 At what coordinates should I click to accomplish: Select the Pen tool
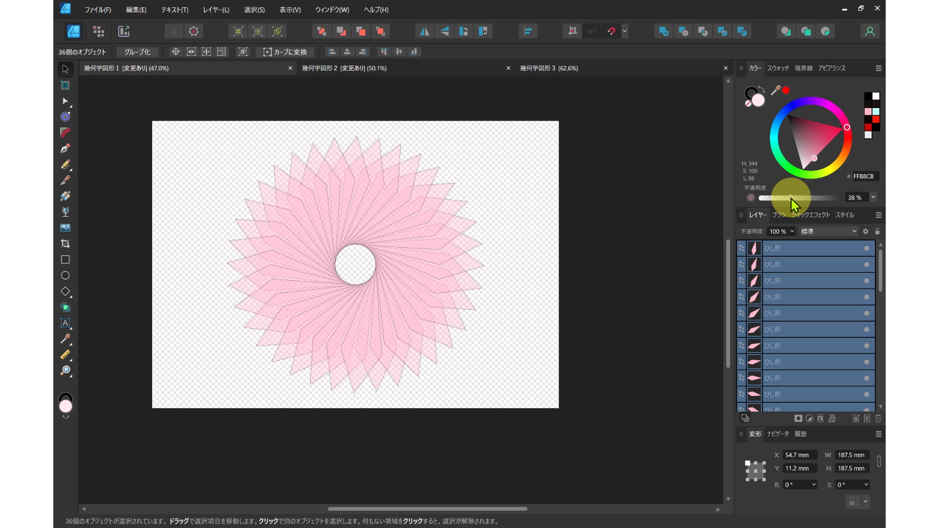(65, 149)
